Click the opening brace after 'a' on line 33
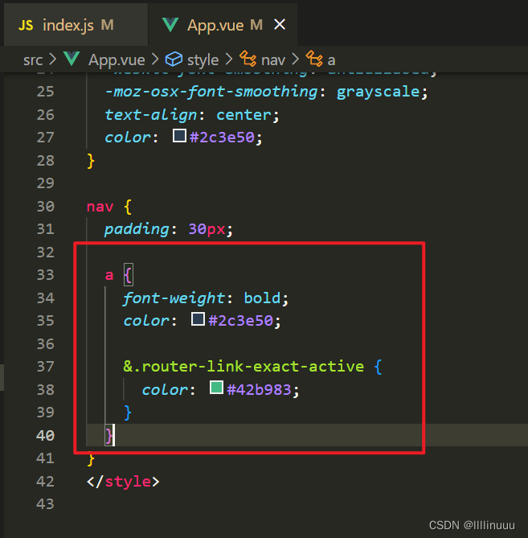Image resolution: width=528 pixels, height=538 pixels. 129,275
